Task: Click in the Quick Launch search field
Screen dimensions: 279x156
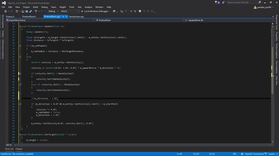Action: click(242, 3)
